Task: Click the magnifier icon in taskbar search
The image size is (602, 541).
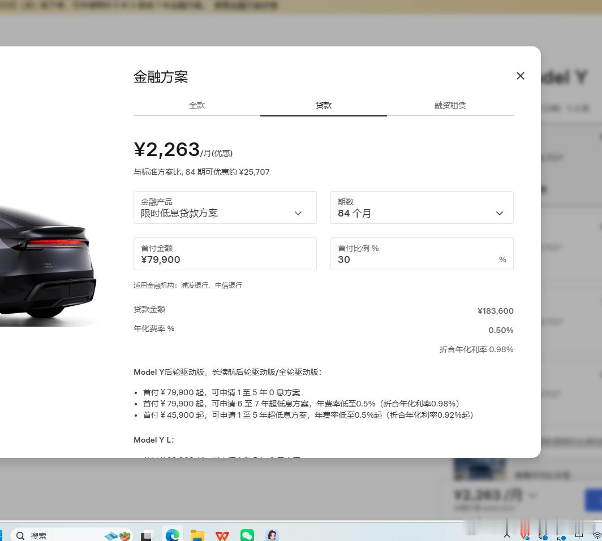Action: point(20,535)
